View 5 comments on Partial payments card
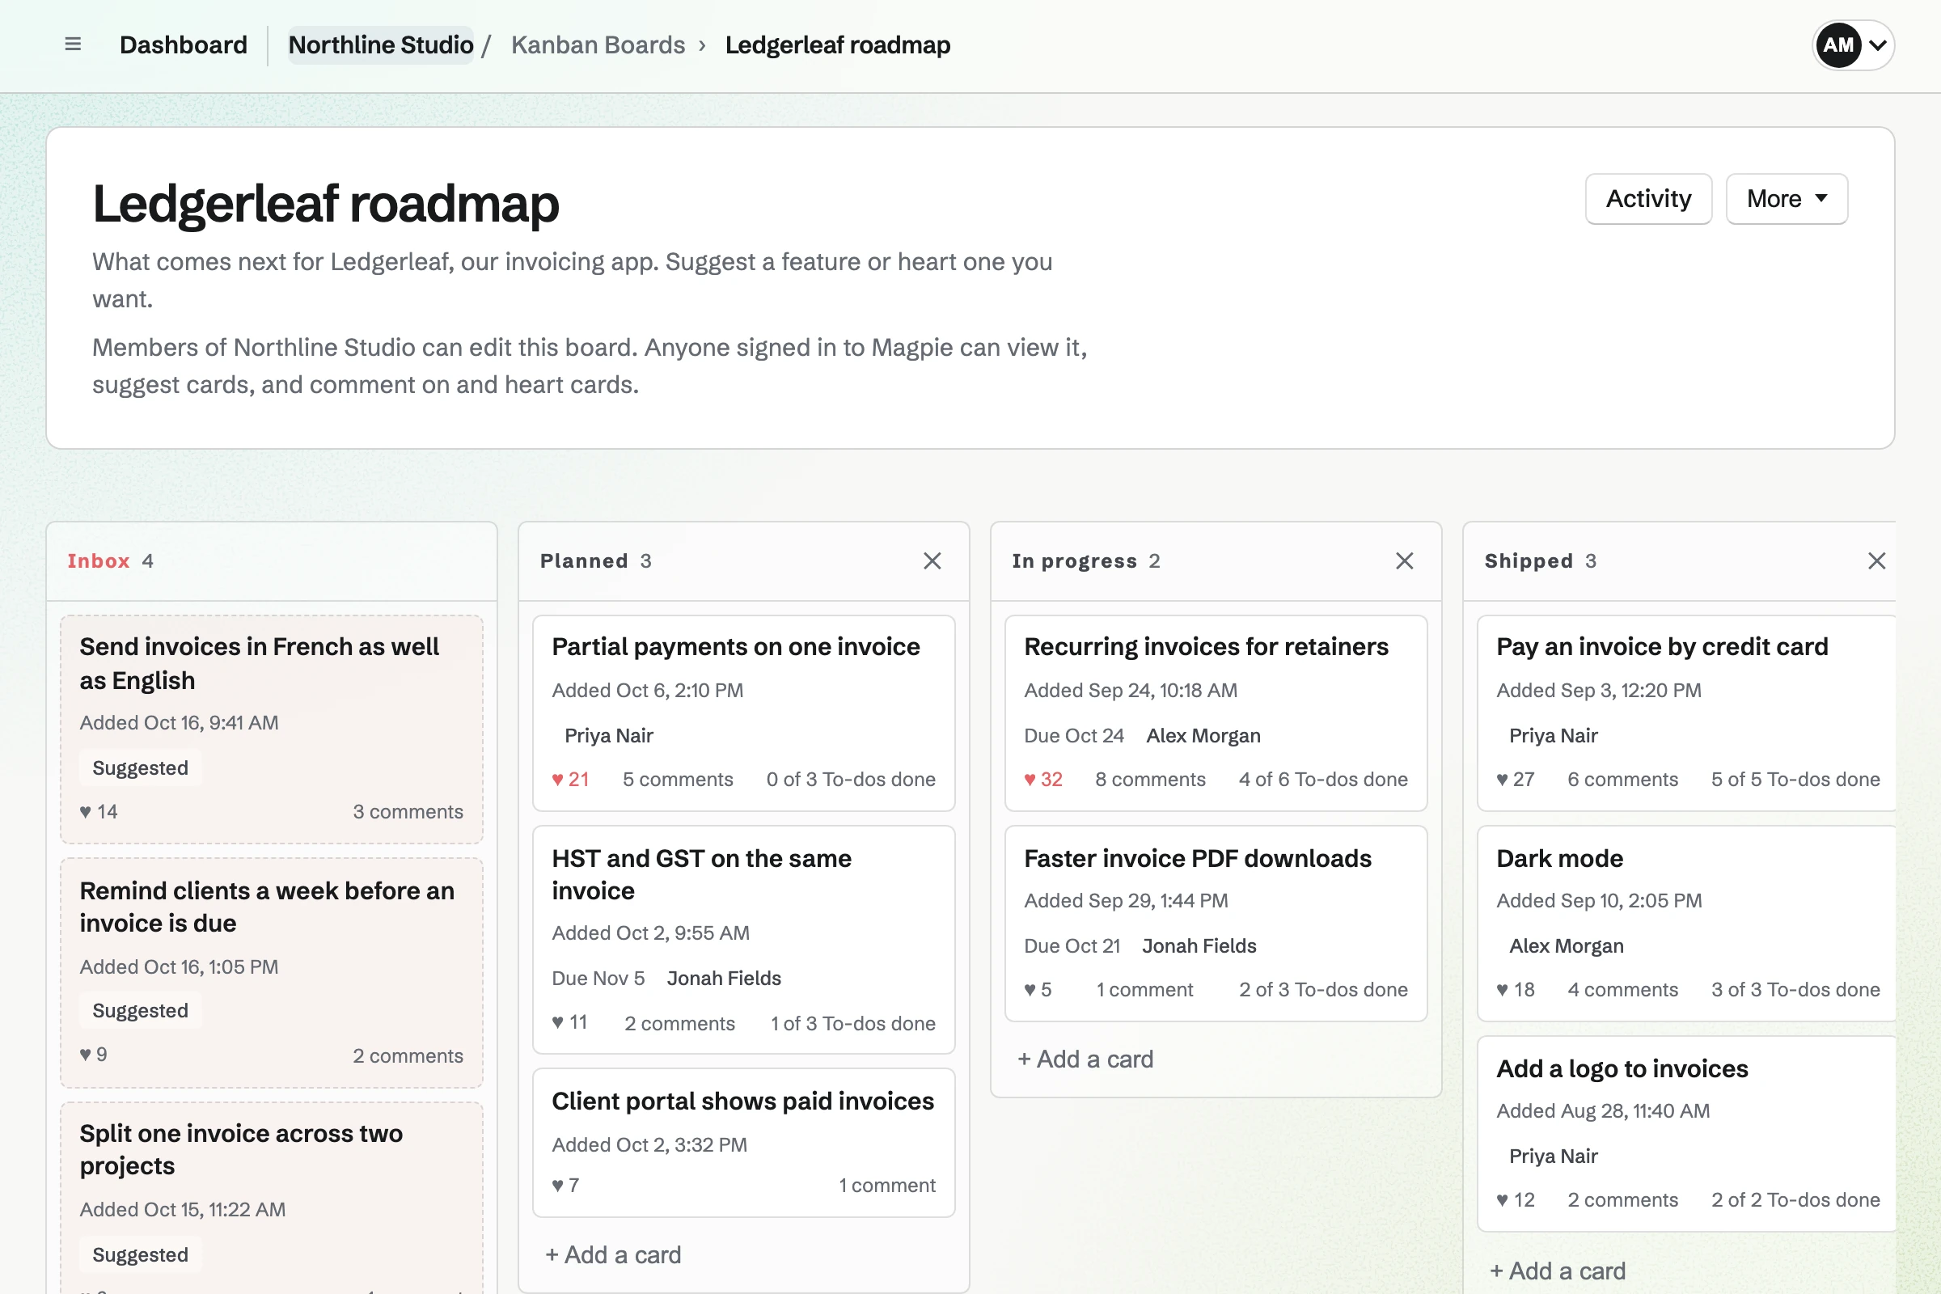This screenshot has width=1941, height=1294. point(678,779)
